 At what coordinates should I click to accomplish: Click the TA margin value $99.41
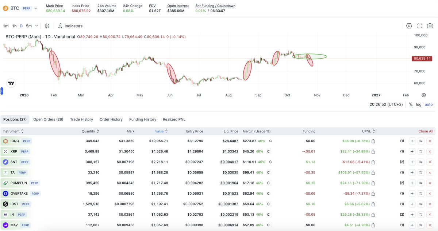tap(249, 172)
